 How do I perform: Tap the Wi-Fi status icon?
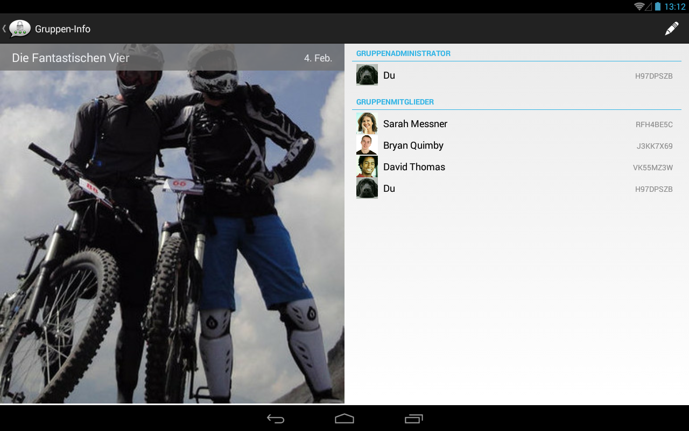tap(639, 6)
